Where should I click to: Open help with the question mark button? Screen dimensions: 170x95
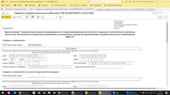(166, 17)
